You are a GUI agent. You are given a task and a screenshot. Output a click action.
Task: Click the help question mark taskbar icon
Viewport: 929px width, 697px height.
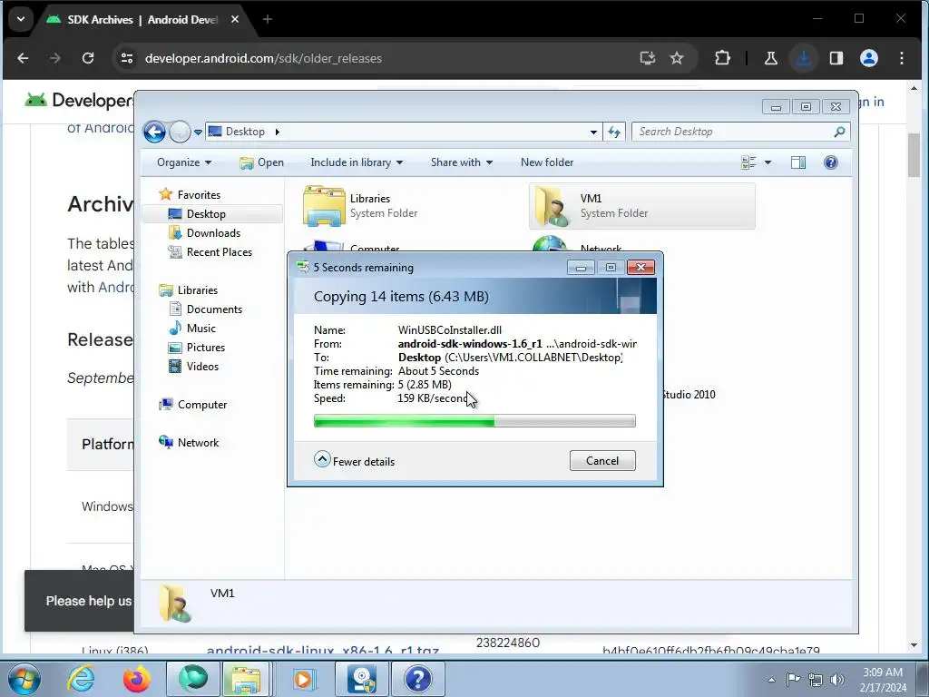[x=417, y=679]
